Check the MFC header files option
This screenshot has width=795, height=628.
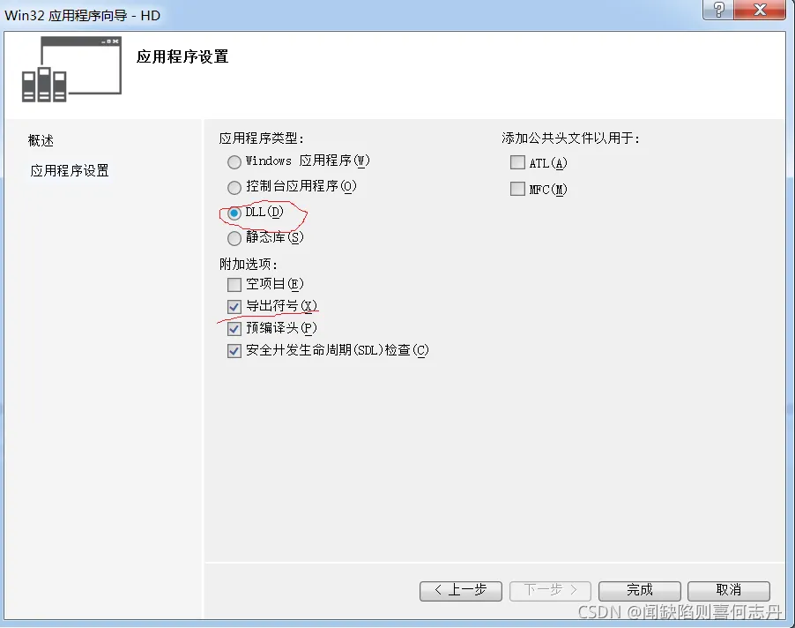tap(517, 189)
